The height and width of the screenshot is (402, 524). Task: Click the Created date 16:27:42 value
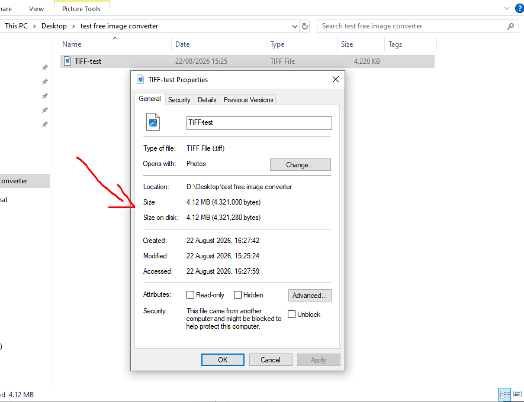223,241
